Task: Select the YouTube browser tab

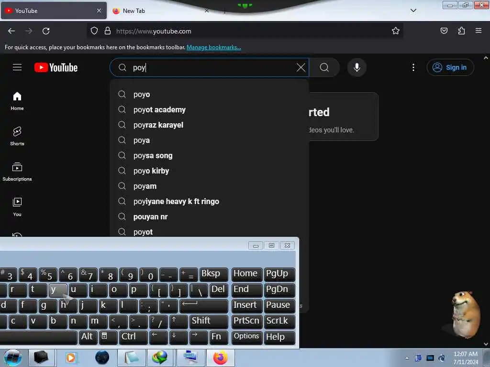Action: pyautogui.click(x=54, y=11)
